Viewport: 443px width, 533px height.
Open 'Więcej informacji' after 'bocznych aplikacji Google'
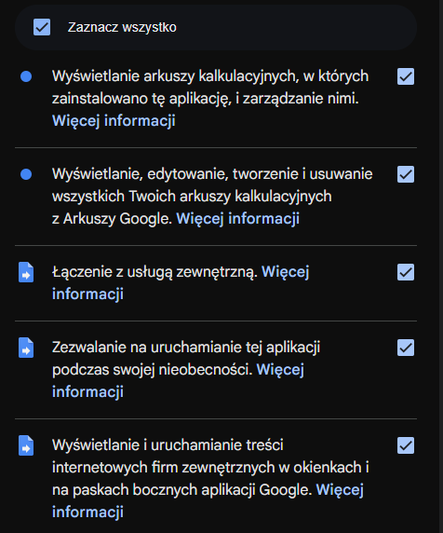(x=208, y=500)
